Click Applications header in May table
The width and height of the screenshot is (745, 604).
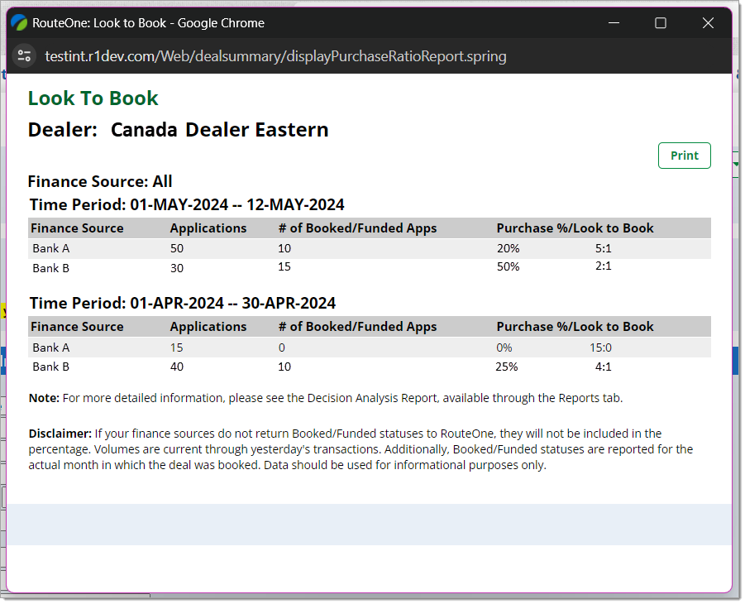pyautogui.click(x=208, y=228)
